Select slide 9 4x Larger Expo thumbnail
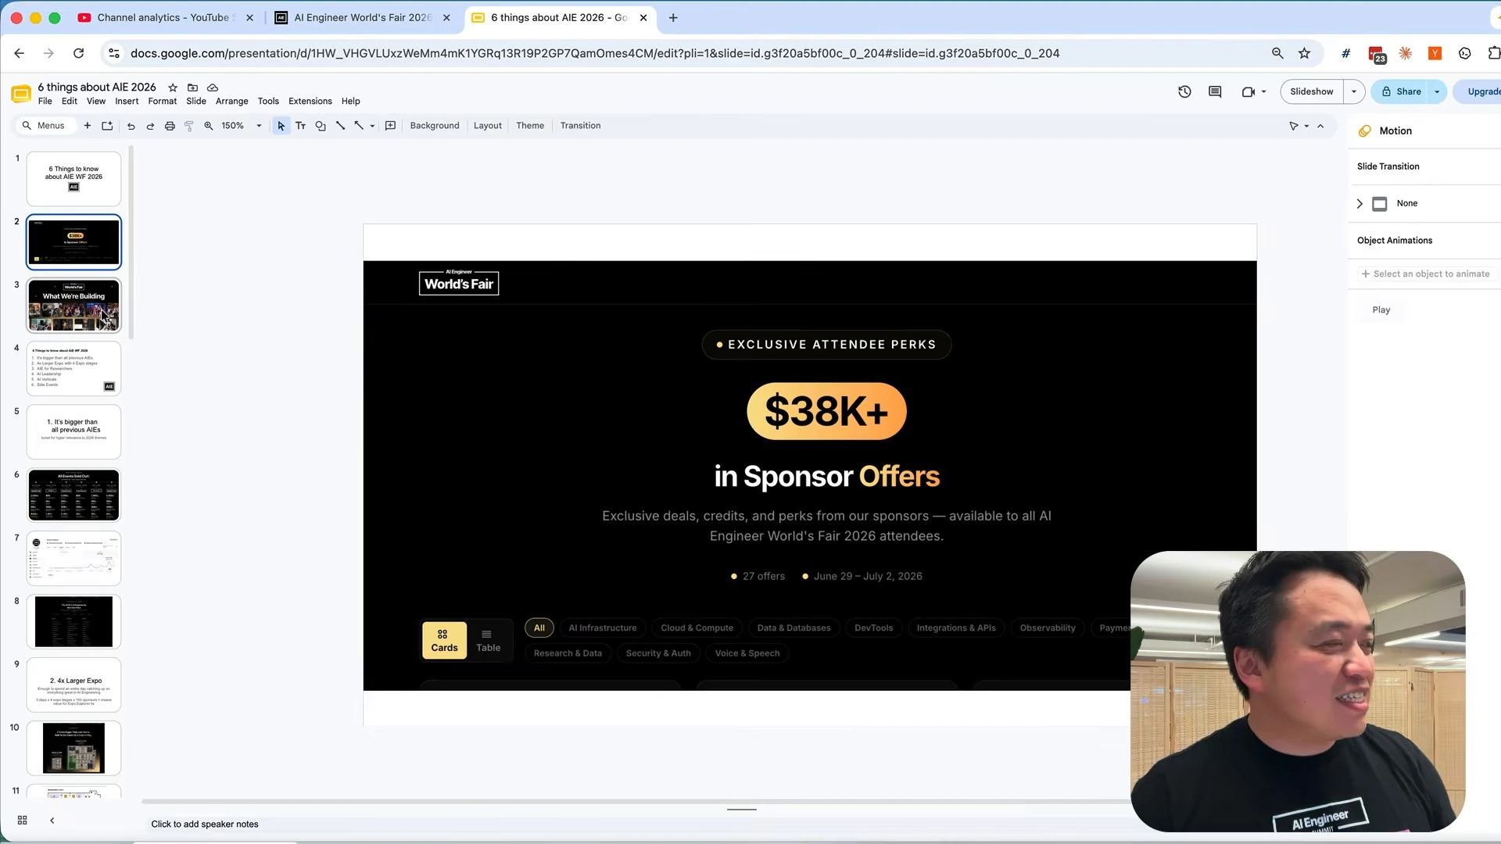Screen dimensions: 1501x844 point(74,685)
